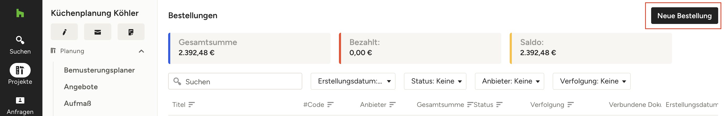Open the Status: Keine dropdown
The height and width of the screenshot is (116, 725).
tap(435, 81)
